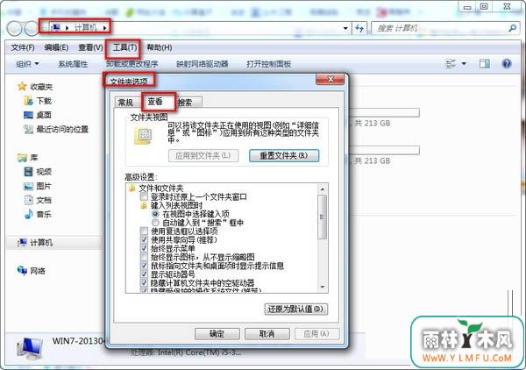The width and height of the screenshot is (526, 370).
Task: Select 在视图中选择键入项 radio option
Action: coord(155,214)
